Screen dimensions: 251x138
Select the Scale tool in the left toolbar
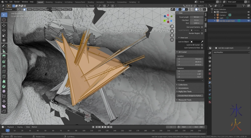pos(4,35)
